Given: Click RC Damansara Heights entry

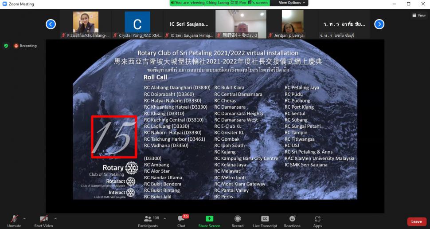Looking at the screenshot, I should (238, 114).
